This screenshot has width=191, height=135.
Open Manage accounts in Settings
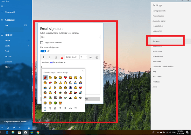(159, 11)
